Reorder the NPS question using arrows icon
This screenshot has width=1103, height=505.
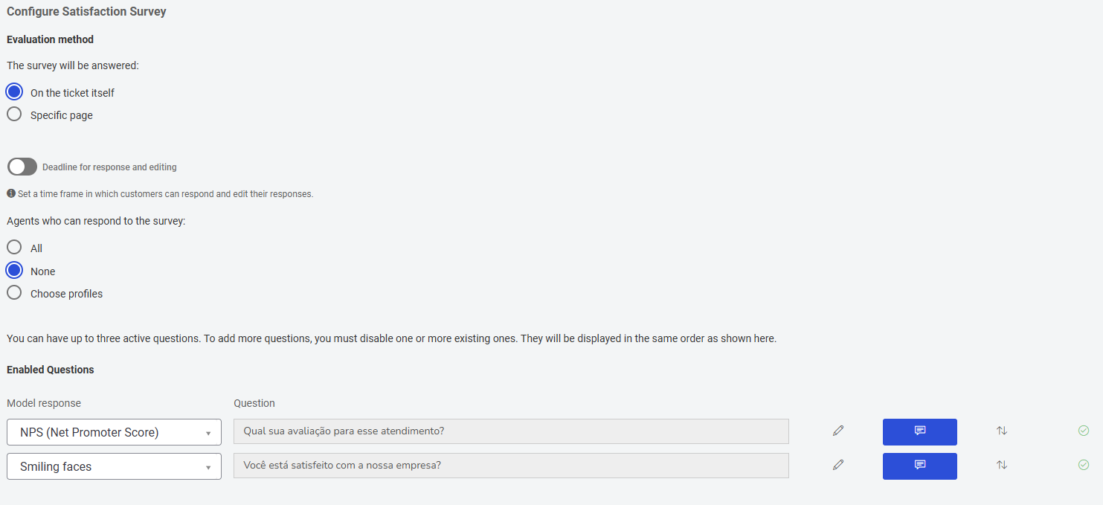[x=1002, y=431]
